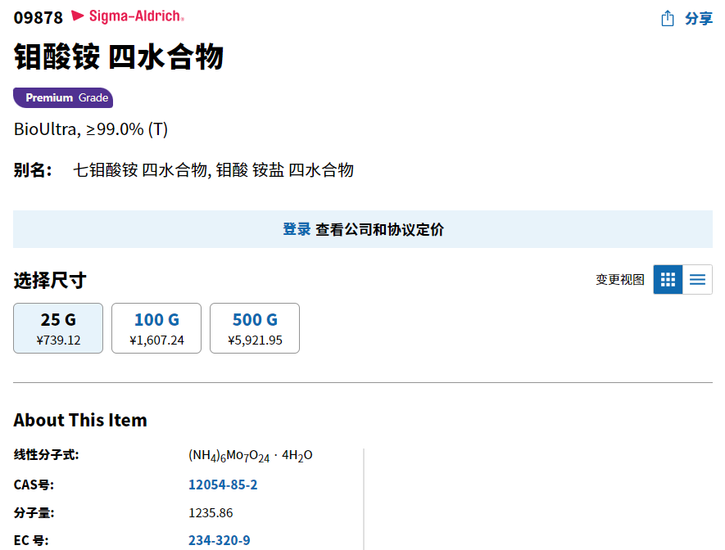This screenshot has height=550, width=725.
Task: Open CAS number 12054-85-2 link
Action: 223,485
